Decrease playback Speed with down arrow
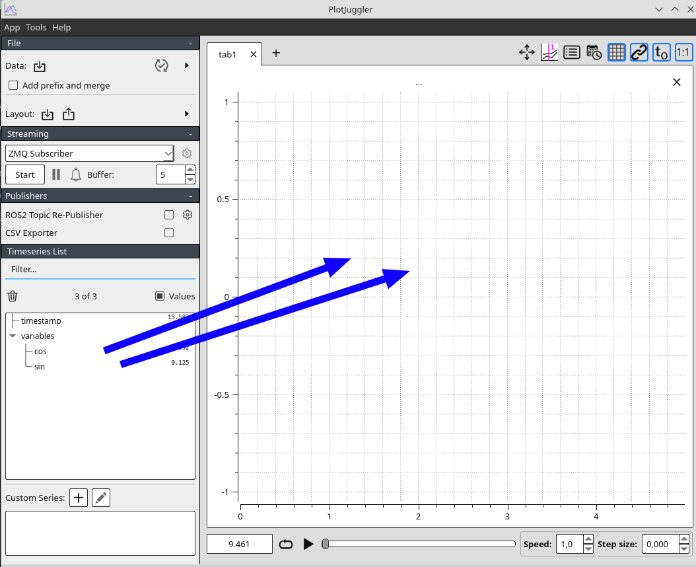Screen dimensions: 696x567 [x=588, y=548]
